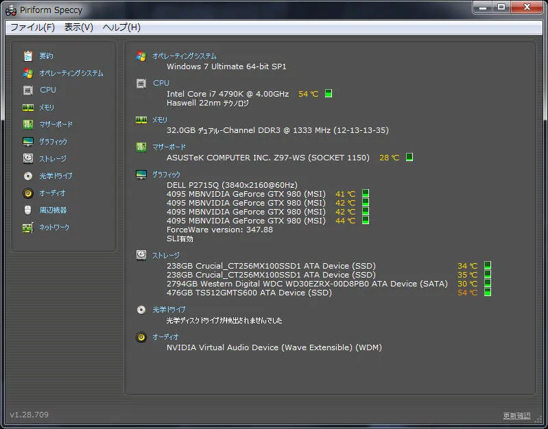The height and width of the screenshot is (429, 548).
Task: Click the speaker audio icon in sidebar
Action: pos(27,193)
